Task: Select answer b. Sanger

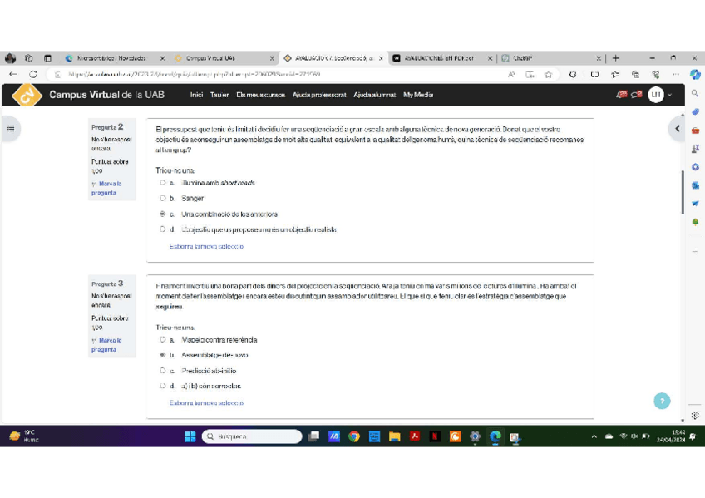Action: tap(163, 199)
